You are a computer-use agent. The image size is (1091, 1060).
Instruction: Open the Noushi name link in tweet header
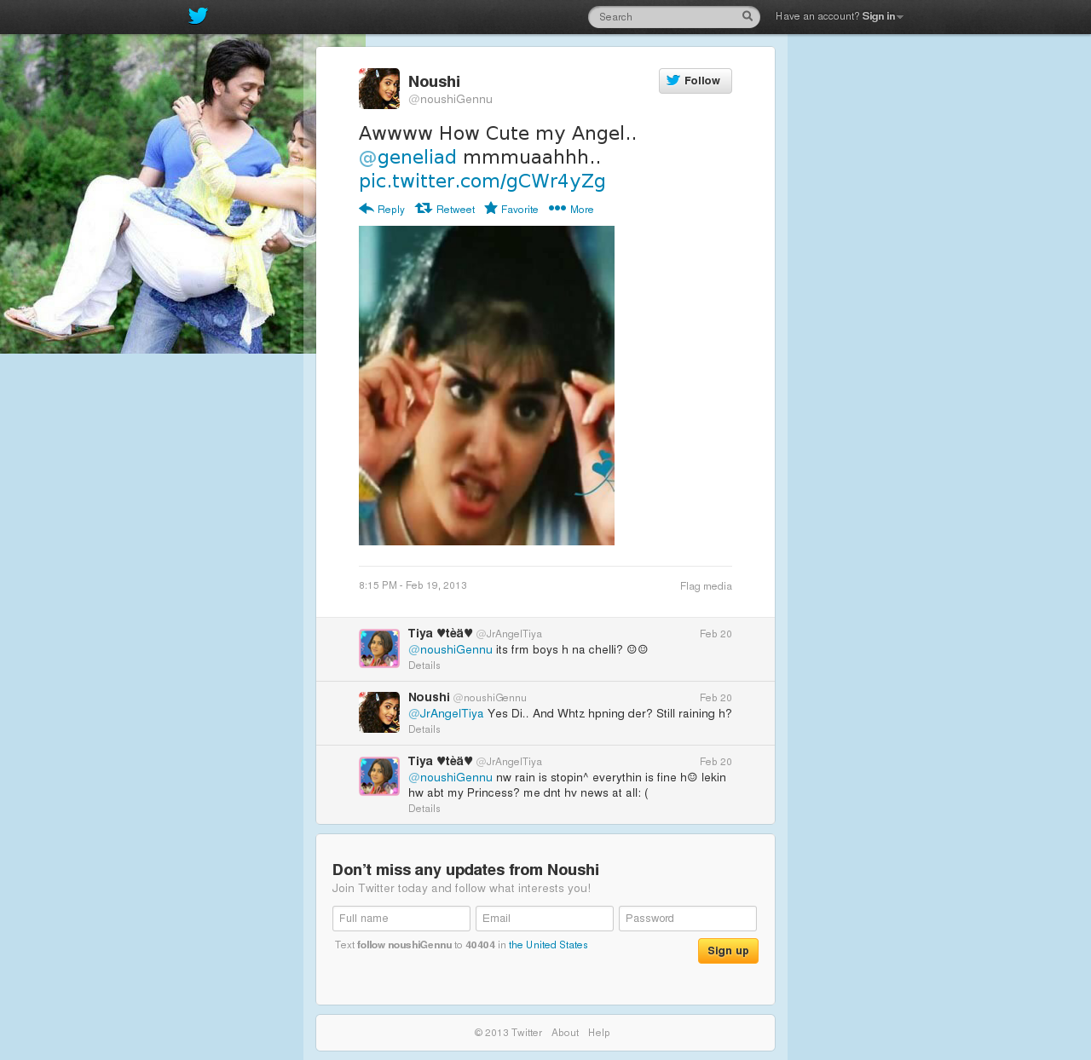click(x=434, y=82)
